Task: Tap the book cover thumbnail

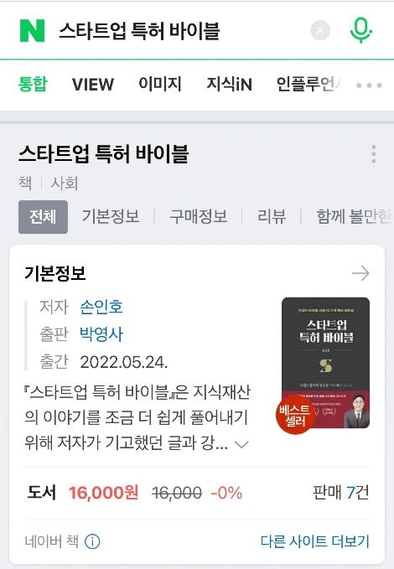Action: click(325, 363)
